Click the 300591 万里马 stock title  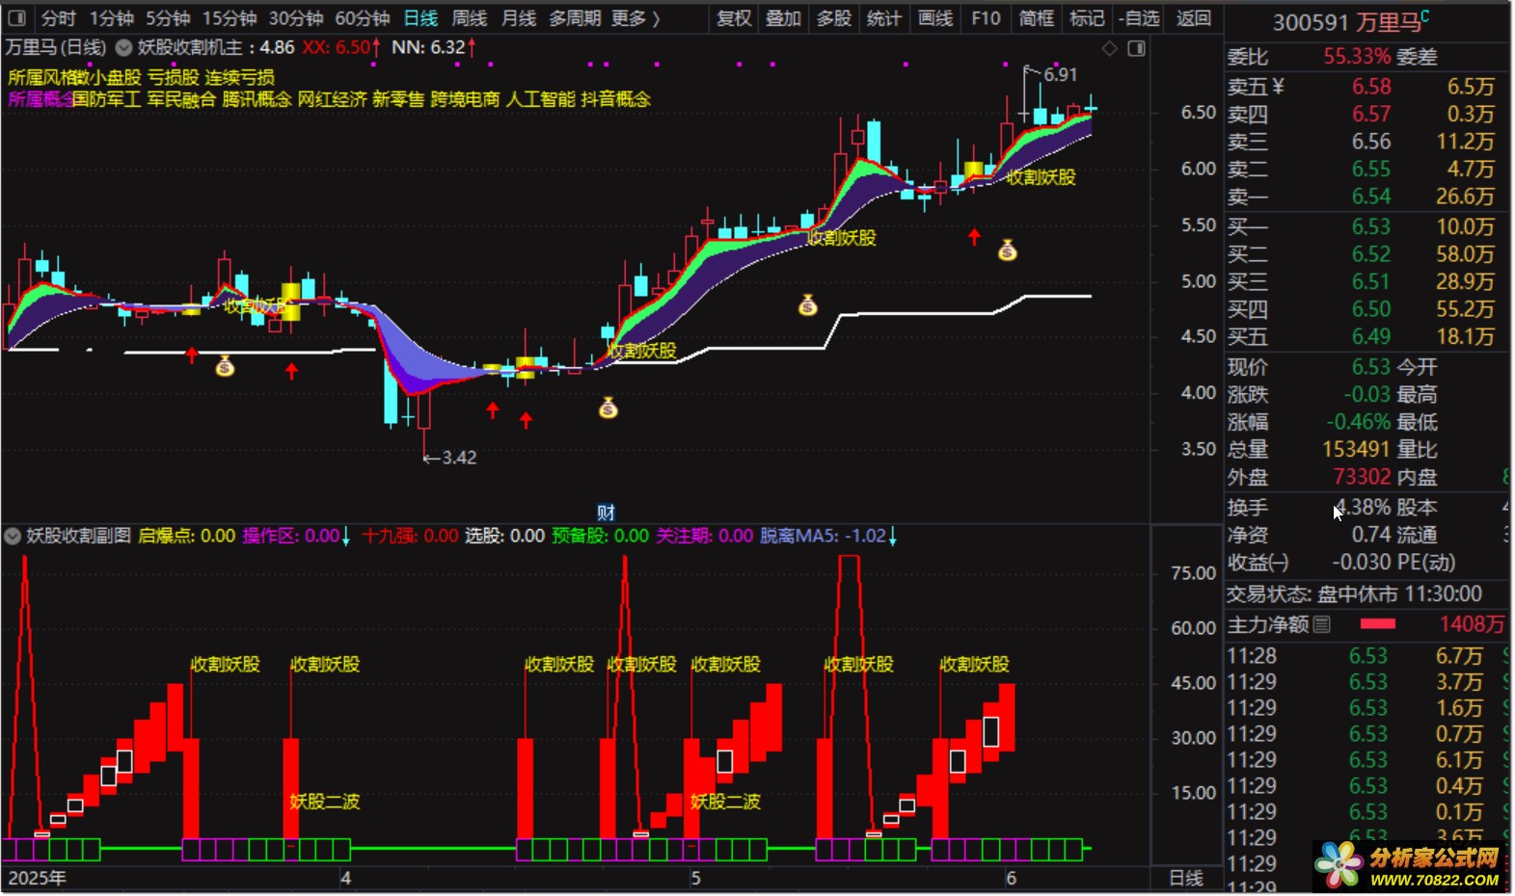click(1346, 22)
